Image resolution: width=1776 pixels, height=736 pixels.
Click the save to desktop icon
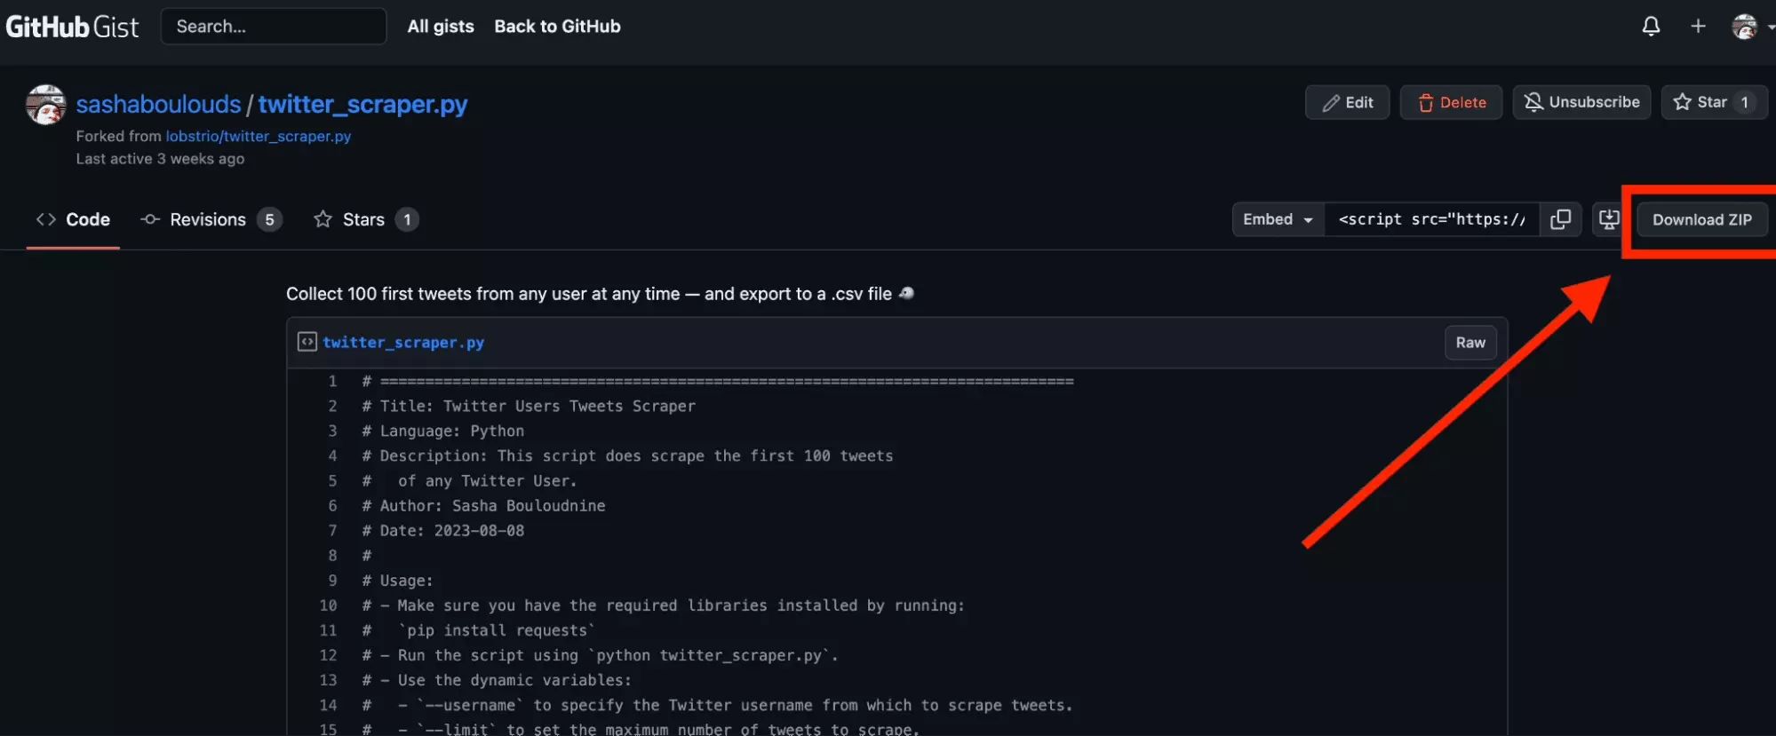point(1609,219)
